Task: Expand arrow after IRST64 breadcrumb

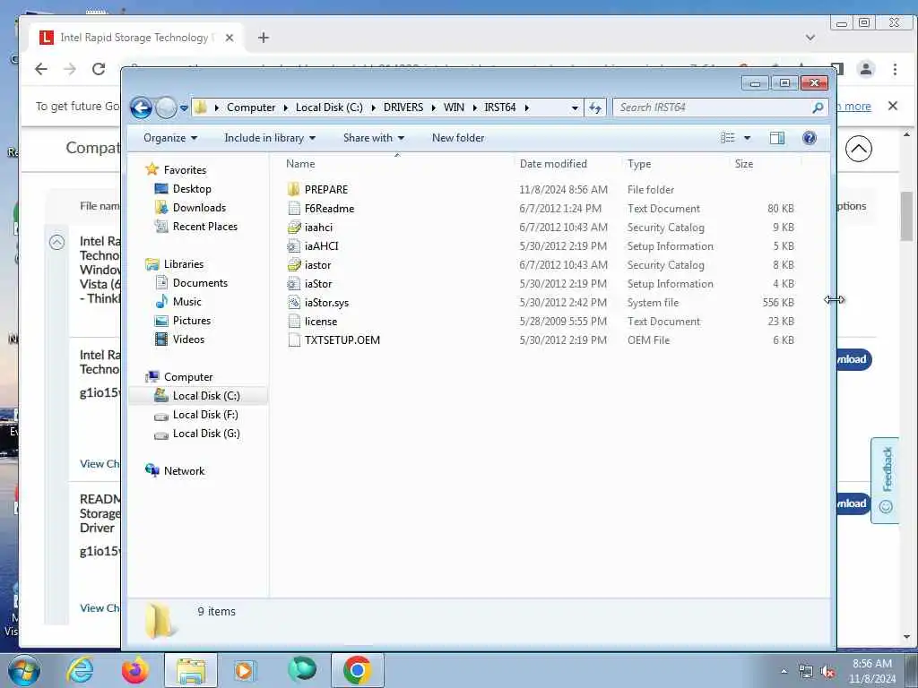Action: (527, 107)
